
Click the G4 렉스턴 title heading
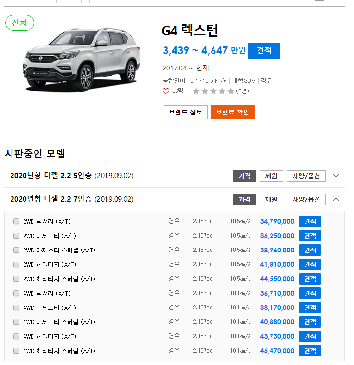(x=189, y=30)
